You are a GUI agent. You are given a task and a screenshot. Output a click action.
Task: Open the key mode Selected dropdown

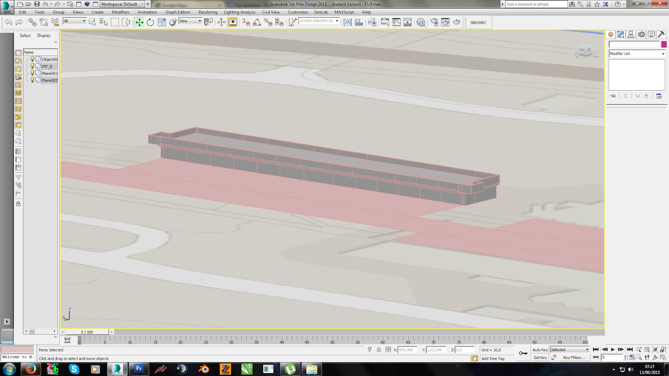click(570, 350)
